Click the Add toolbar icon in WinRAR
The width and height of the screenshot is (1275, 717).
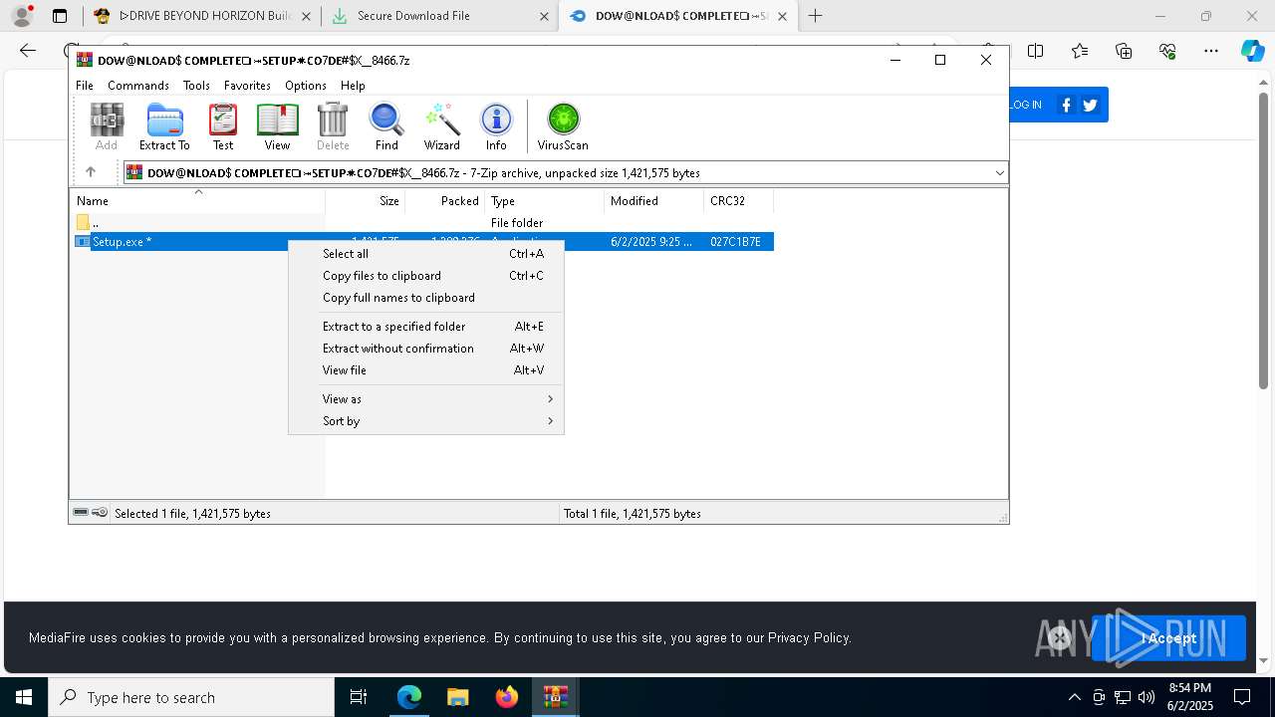107,126
